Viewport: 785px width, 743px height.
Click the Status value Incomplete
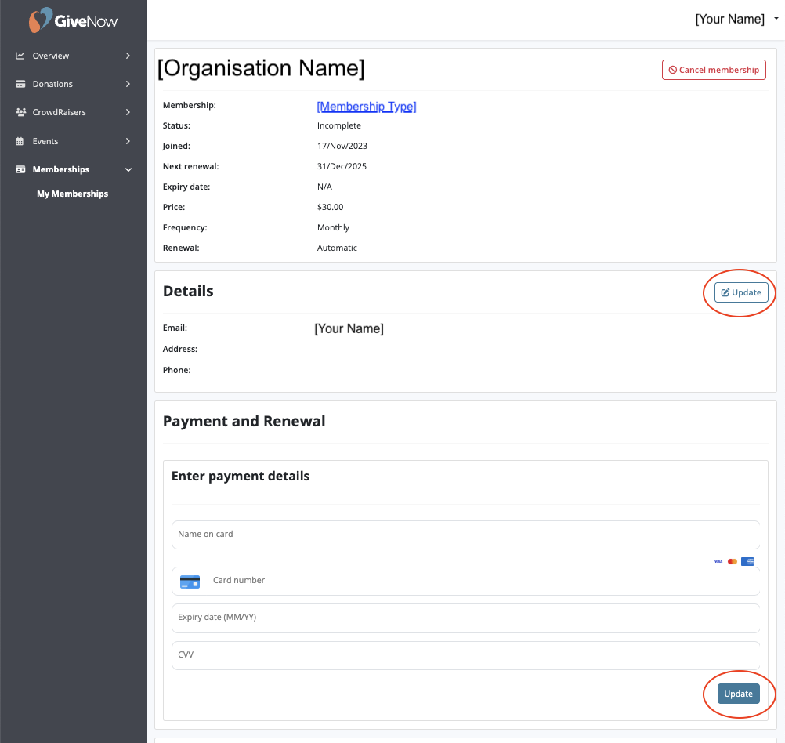[x=339, y=125]
